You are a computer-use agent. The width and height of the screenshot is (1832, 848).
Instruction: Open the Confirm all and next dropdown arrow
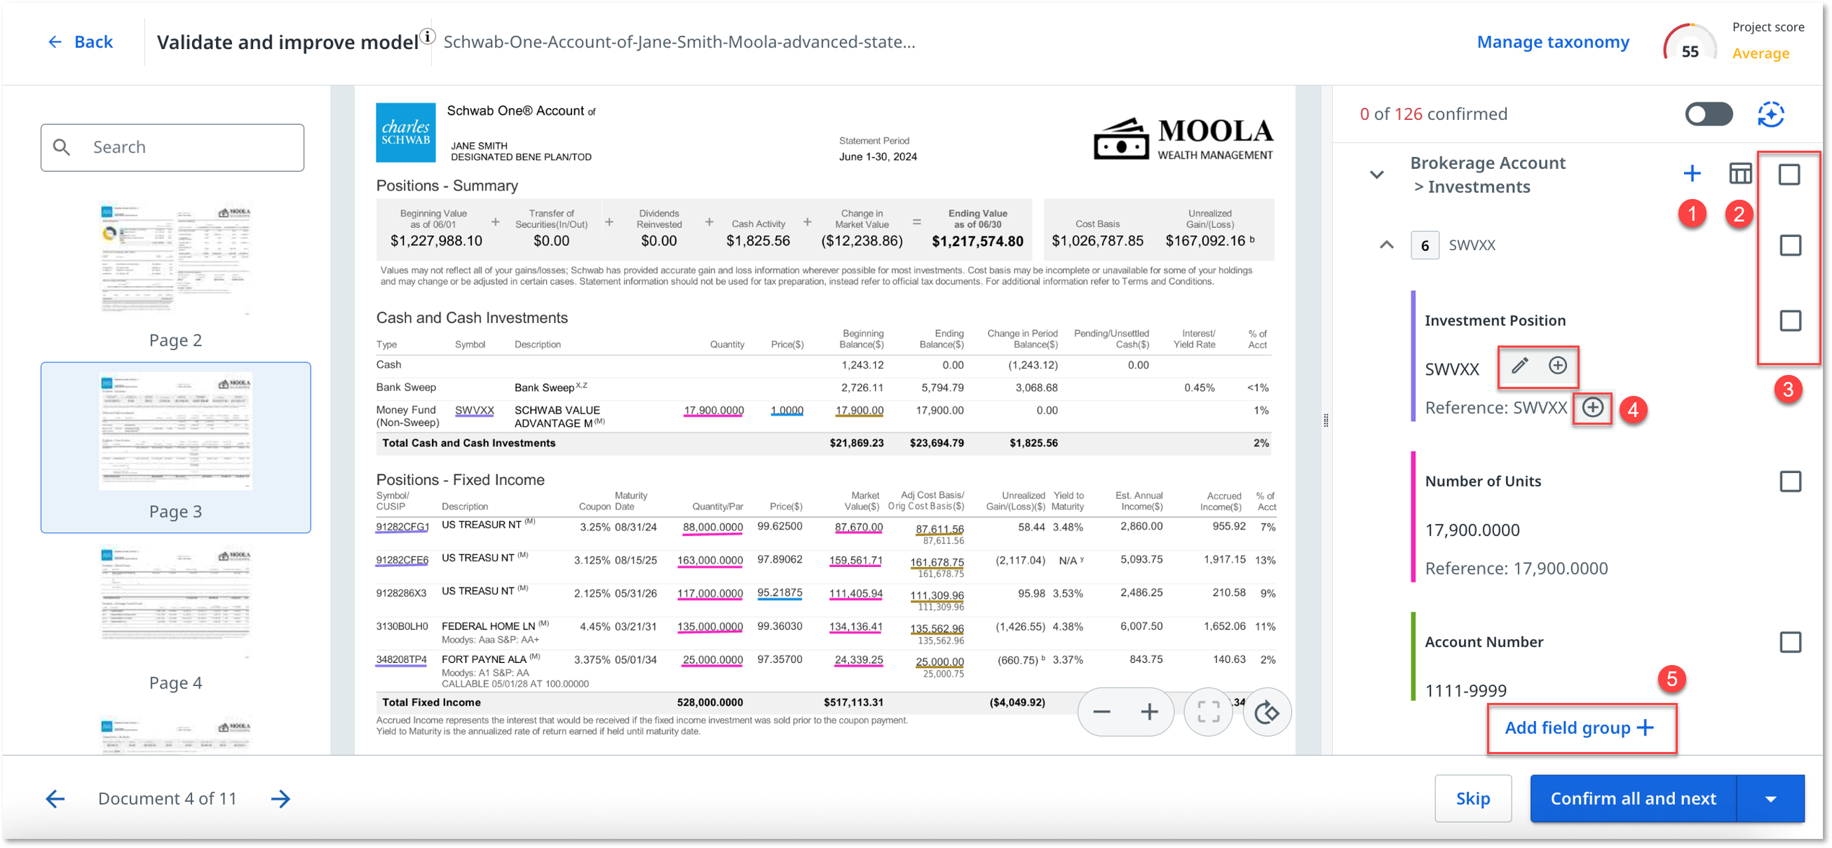[1770, 799]
